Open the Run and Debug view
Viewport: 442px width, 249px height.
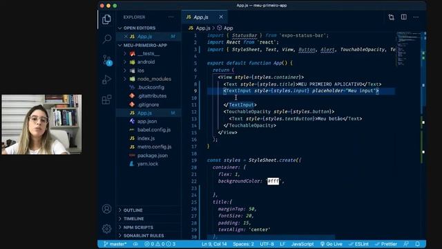click(x=106, y=80)
